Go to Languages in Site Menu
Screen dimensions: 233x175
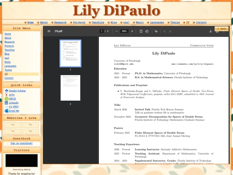[10, 66]
